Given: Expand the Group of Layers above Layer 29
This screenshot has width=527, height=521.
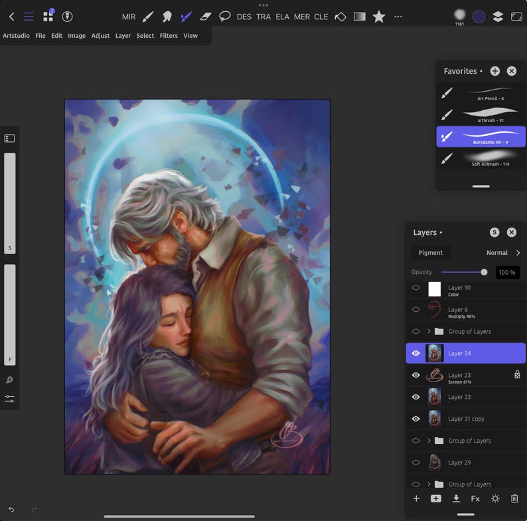Looking at the screenshot, I should (x=429, y=441).
